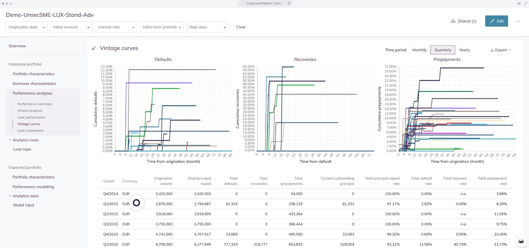Set time period to Yearly
Viewport: 529px width, 248px height.
pos(464,50)
